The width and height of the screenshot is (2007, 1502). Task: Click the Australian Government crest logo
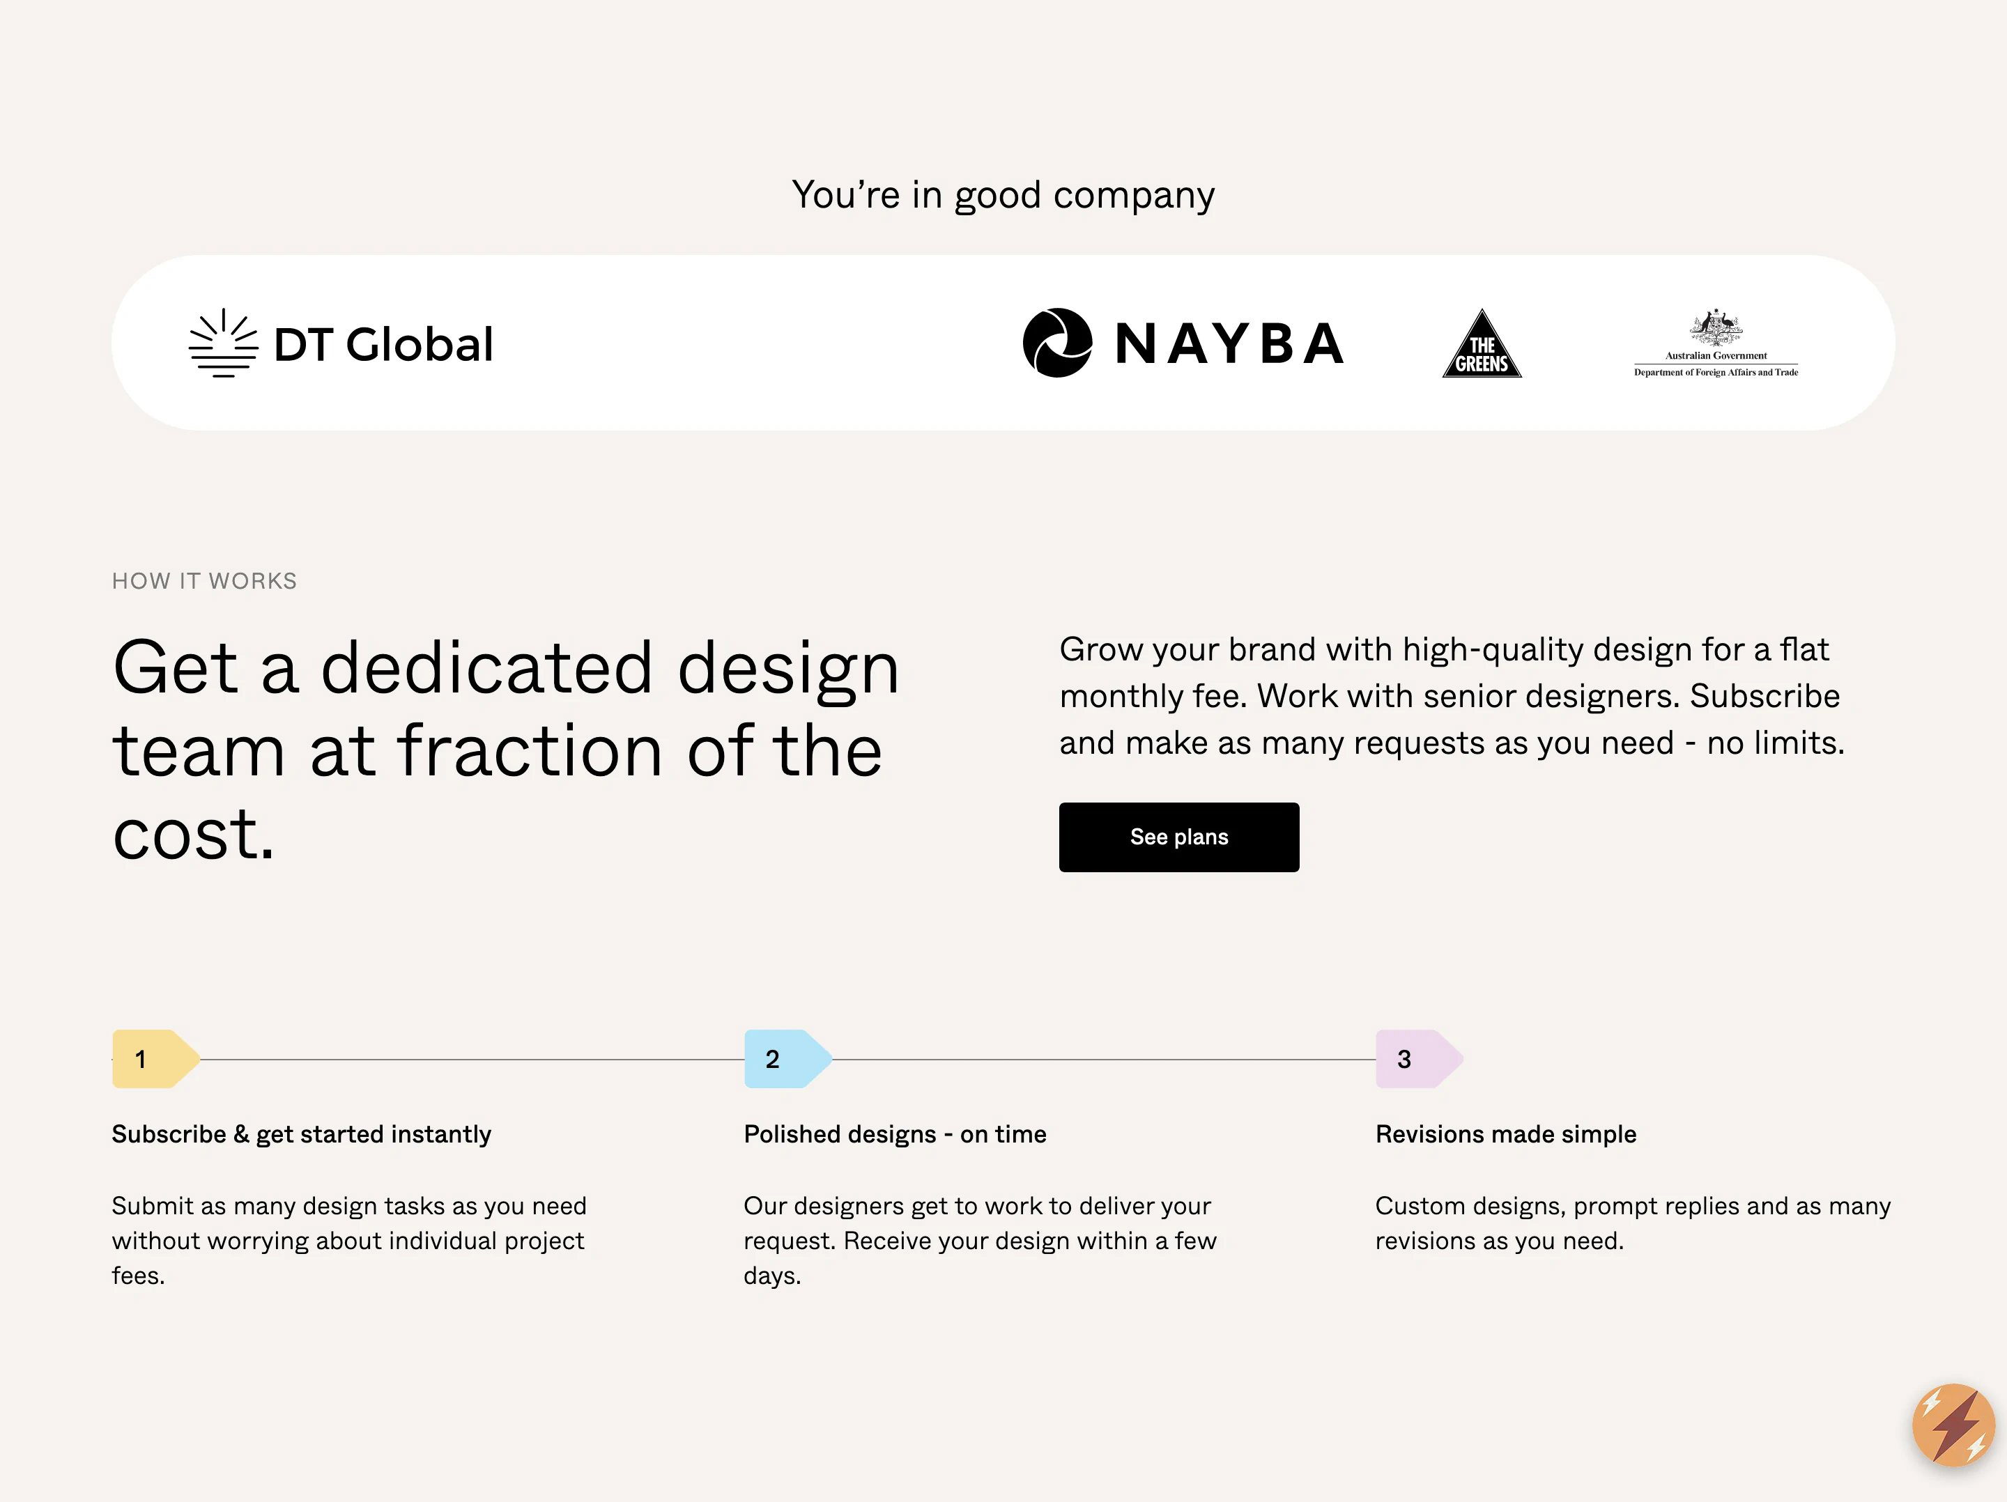point(1715,327)
